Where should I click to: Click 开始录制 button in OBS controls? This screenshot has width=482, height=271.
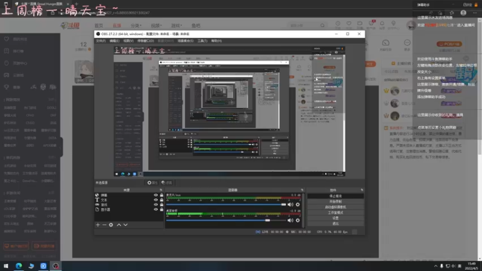coord(336,202)
